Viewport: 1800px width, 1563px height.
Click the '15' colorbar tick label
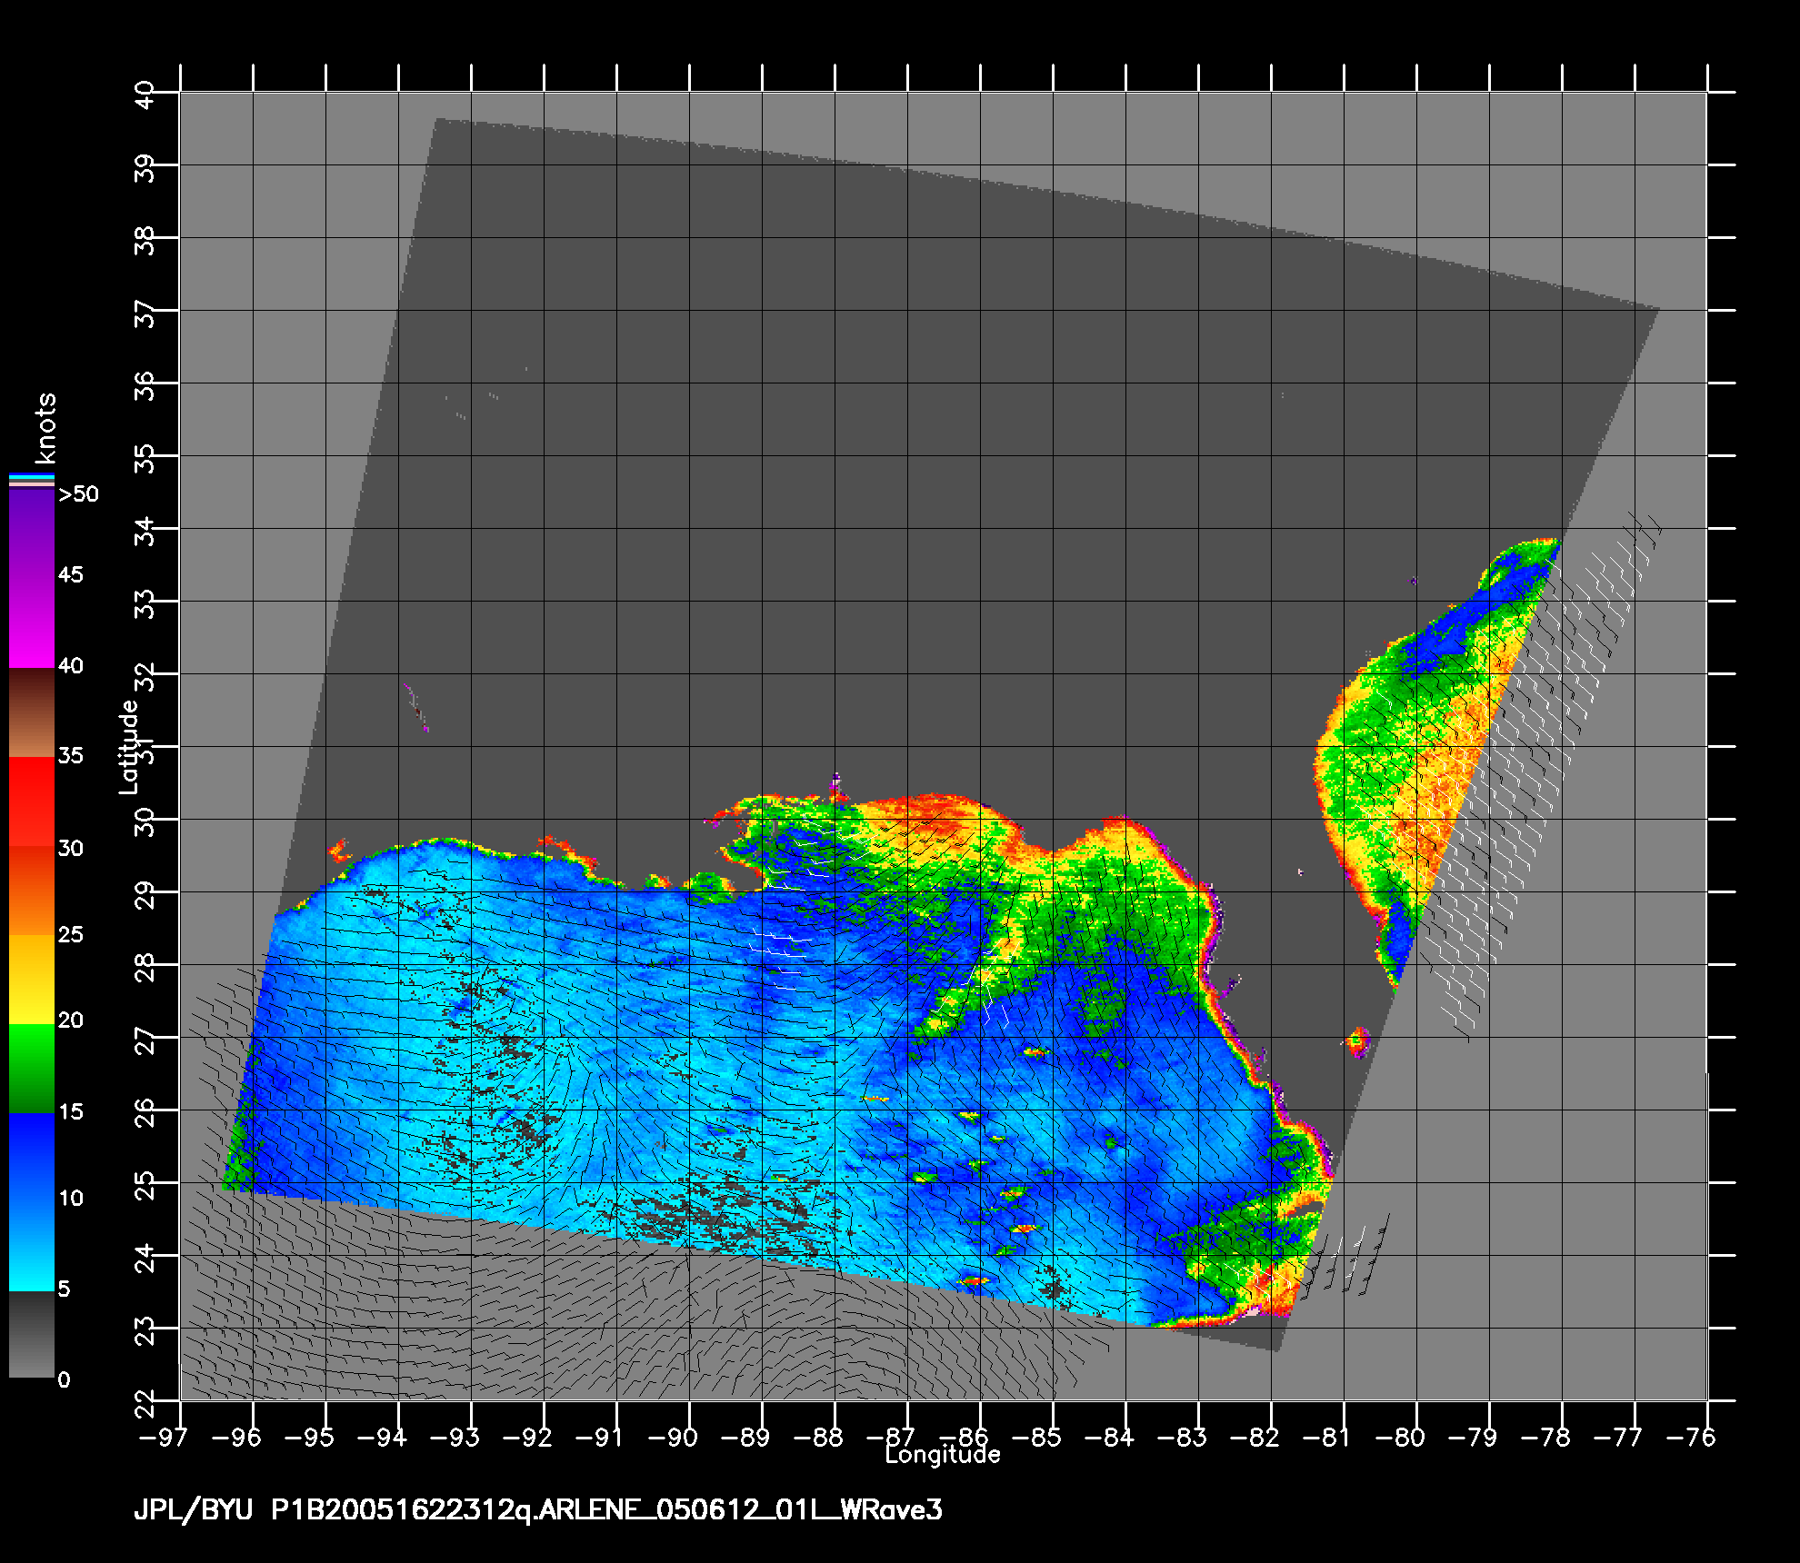pos(70,1111)
